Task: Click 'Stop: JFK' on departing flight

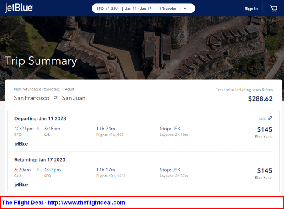Action: pyautogui.click(x=170, y=129)
